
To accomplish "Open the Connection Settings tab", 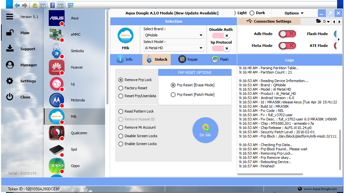I will click(x=269, y=21).
